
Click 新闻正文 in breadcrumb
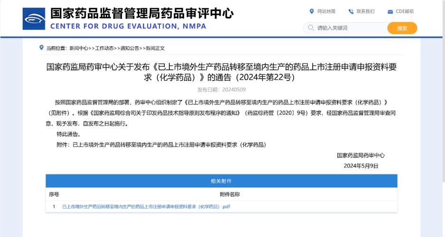(x=155, y=48)
